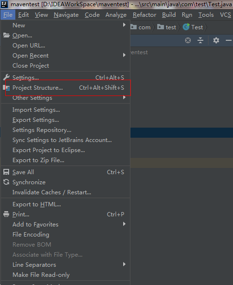Click the Collapse All icon in tool window
The image size is (233, 285).
click(x=200, y=40)
